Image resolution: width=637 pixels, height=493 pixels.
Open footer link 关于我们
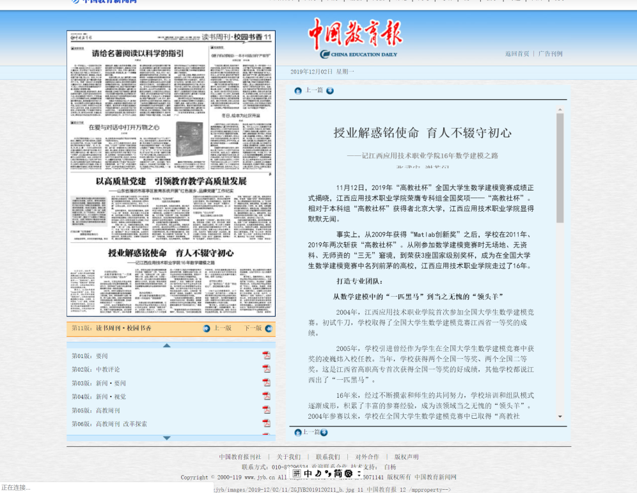pos(288,457)
